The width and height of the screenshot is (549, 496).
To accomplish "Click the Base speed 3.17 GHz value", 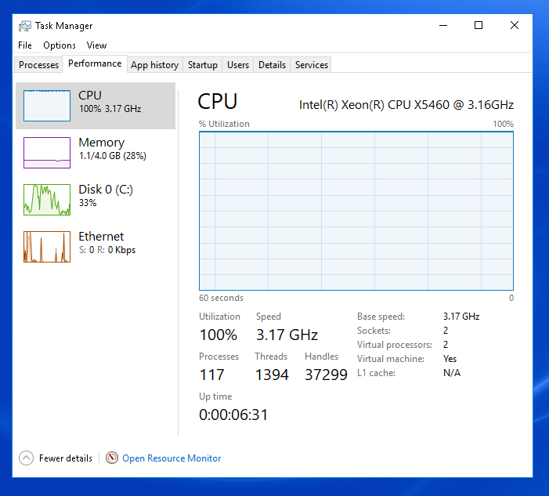I will (x=461, y=317).
